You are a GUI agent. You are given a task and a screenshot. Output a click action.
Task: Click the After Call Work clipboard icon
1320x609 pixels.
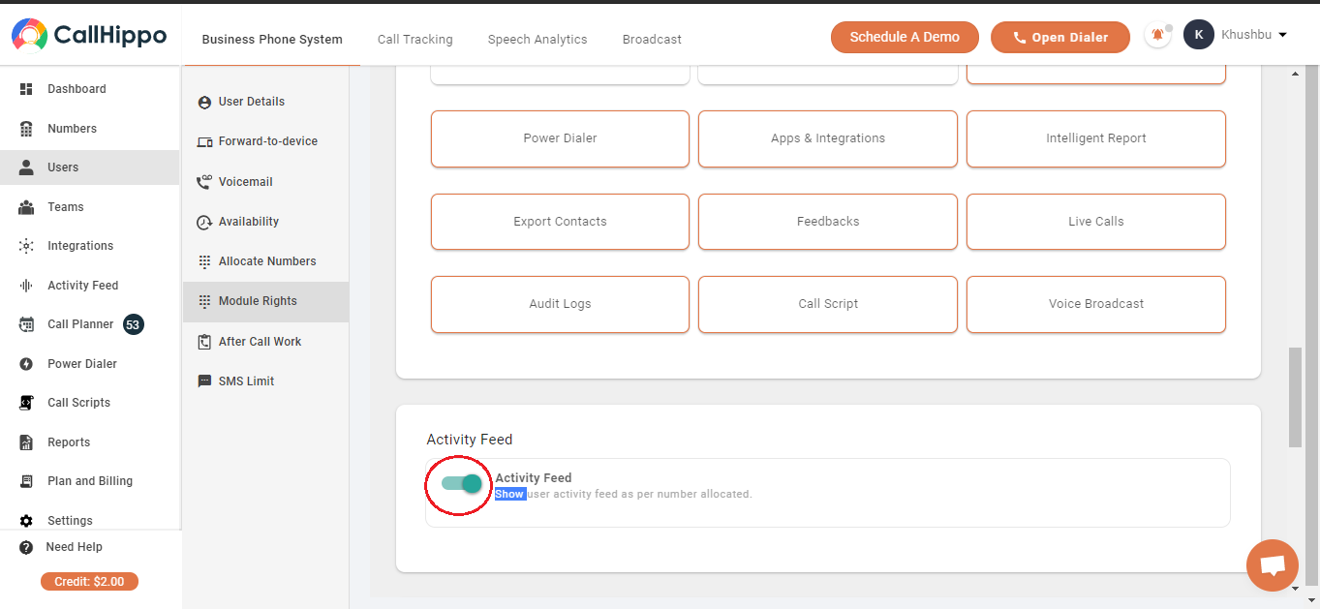tap(204, 342)
